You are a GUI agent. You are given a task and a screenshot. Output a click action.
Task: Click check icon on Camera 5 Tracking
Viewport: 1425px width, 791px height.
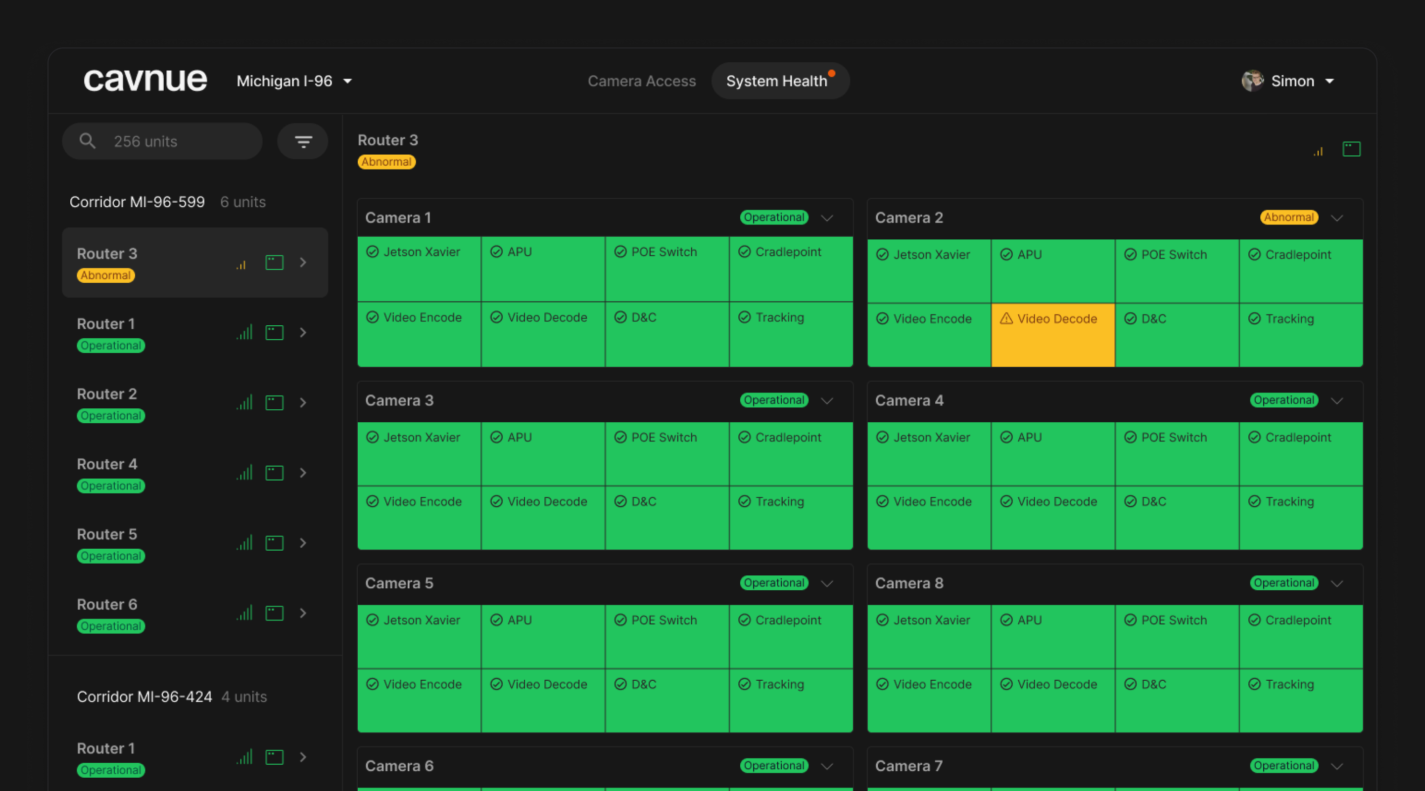(x=745, y=684)
